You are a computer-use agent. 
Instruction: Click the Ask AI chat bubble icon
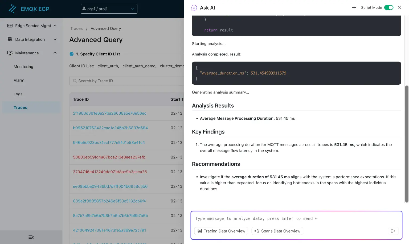coord(194,8)
